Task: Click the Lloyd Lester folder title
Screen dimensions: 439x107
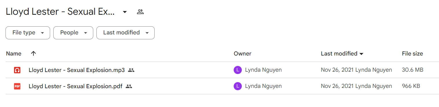Action: [60, 12]
